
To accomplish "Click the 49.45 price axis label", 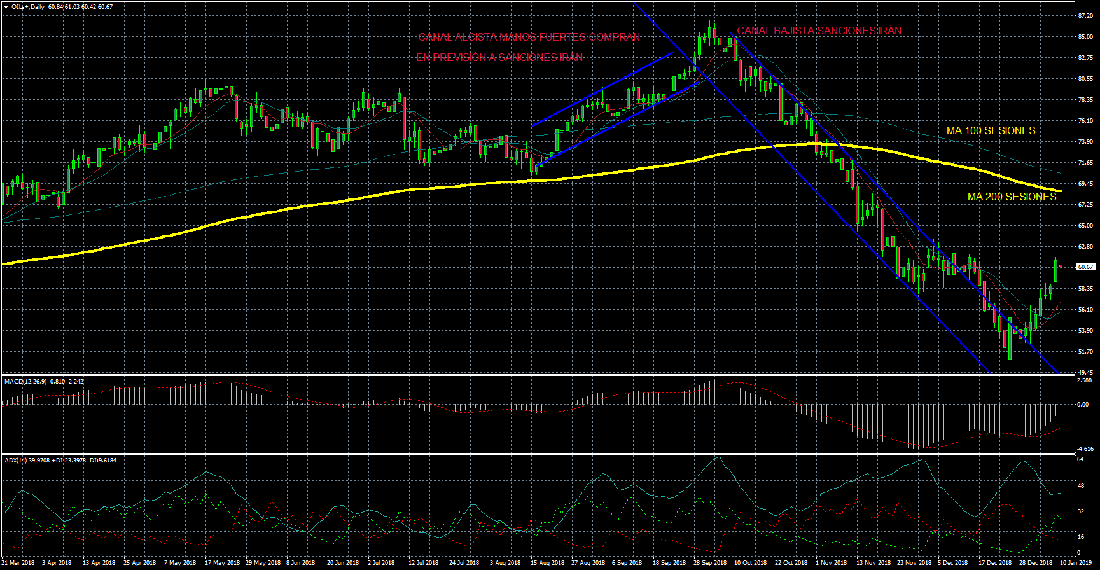I will (1085, 372).
